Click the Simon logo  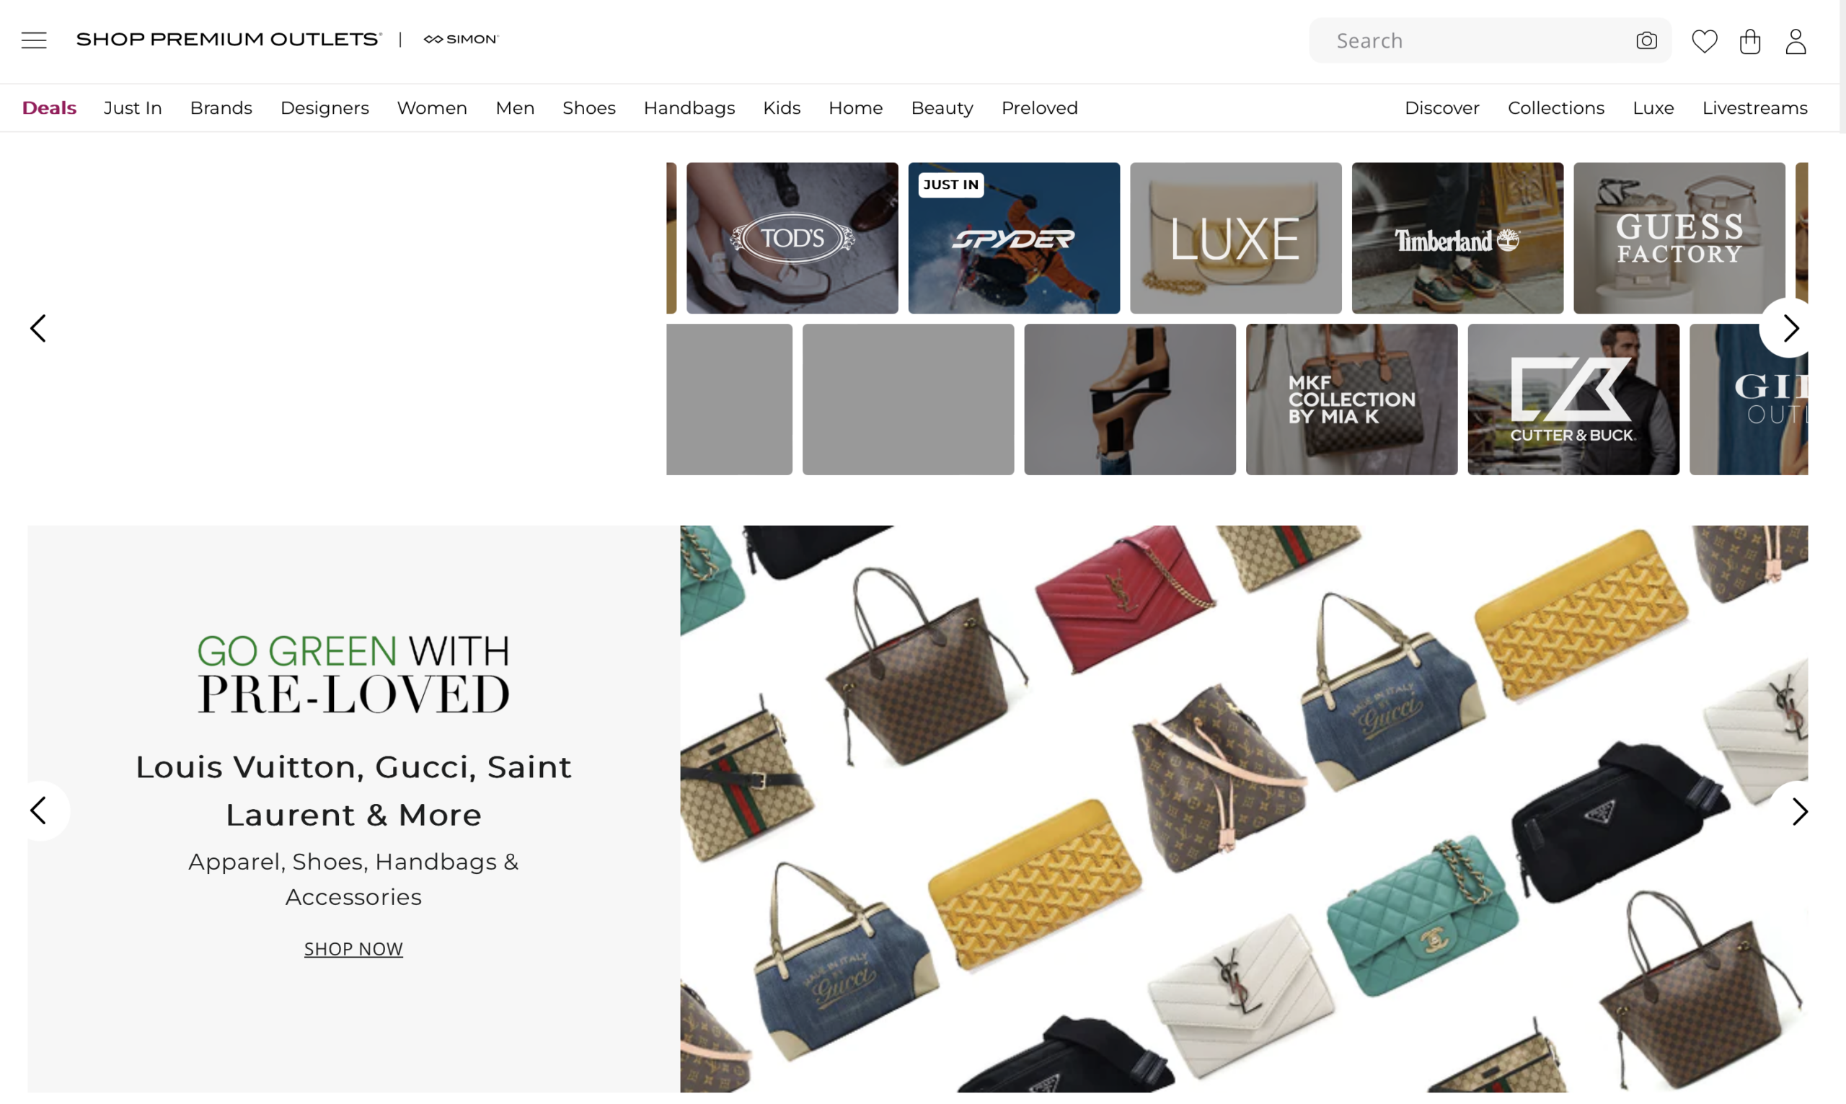point(461,40)
